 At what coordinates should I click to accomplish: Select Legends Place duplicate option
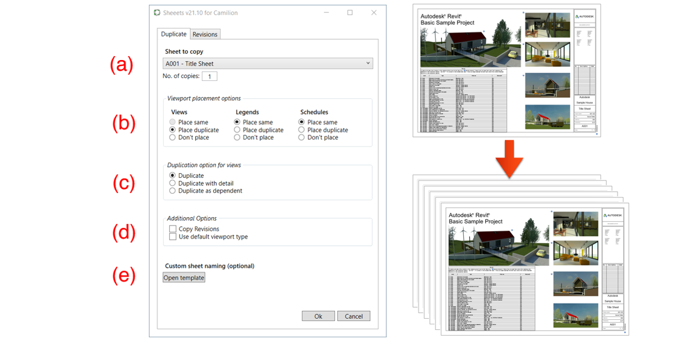(237, 130)
